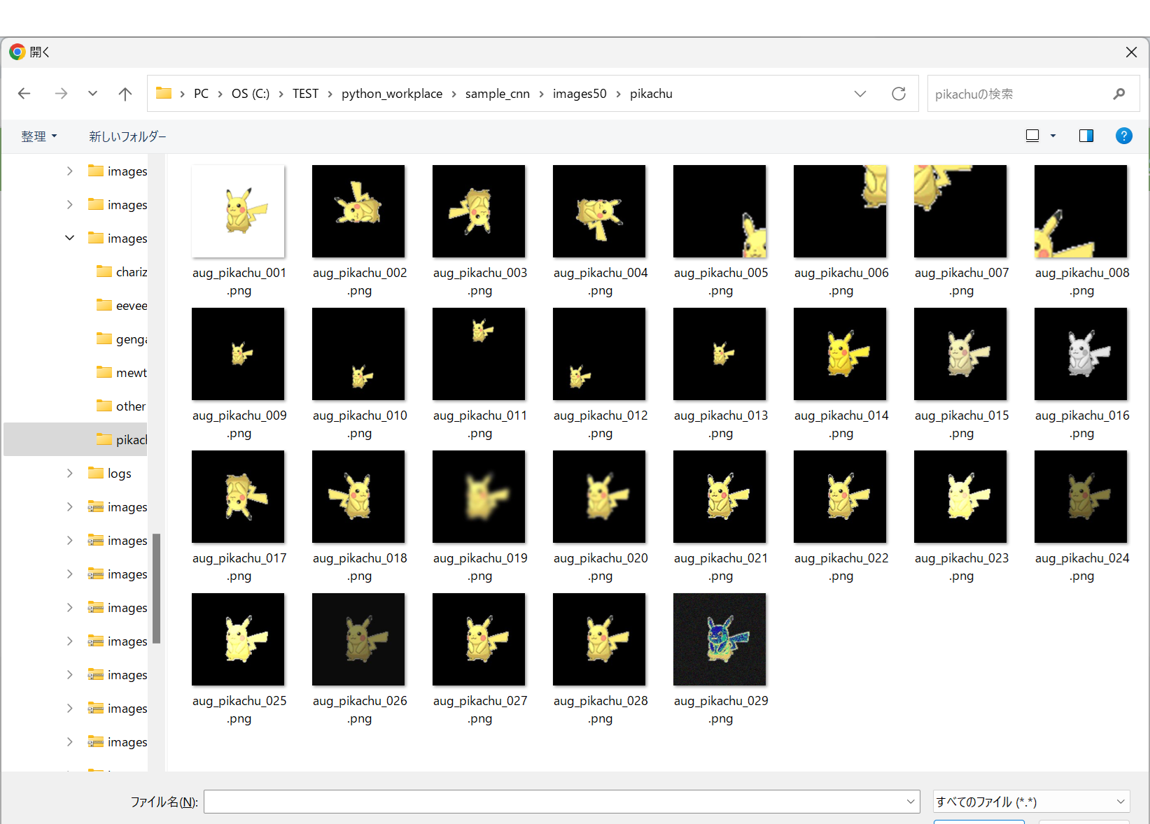Select the other folder in the tree
The width and height of the screenshot is (1150, 824).
point(121,406)
